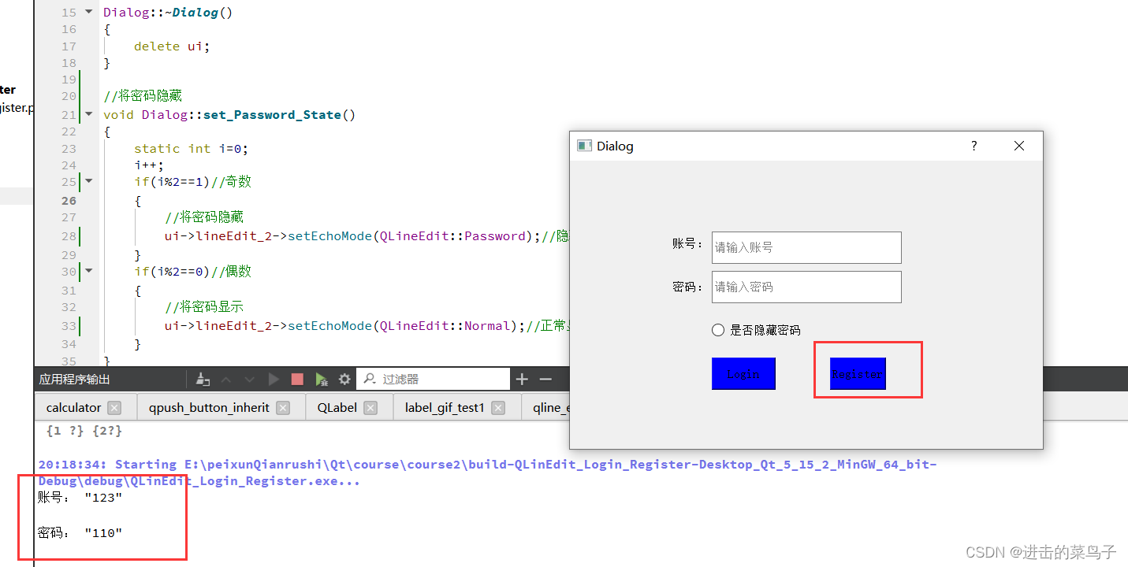This screenshot has width=1128, height=567.
Task: Click the previous item up arrow in output toolbar
Action: [x=226, y=379]
